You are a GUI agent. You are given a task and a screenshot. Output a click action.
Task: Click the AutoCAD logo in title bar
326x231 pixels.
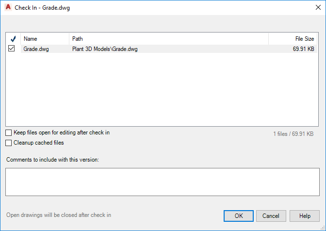8,7
